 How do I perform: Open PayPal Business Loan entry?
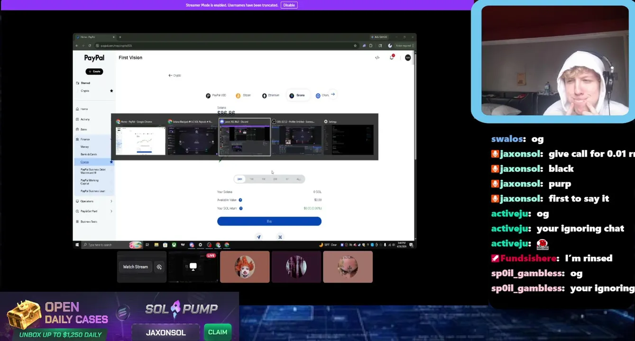(92, 191)
